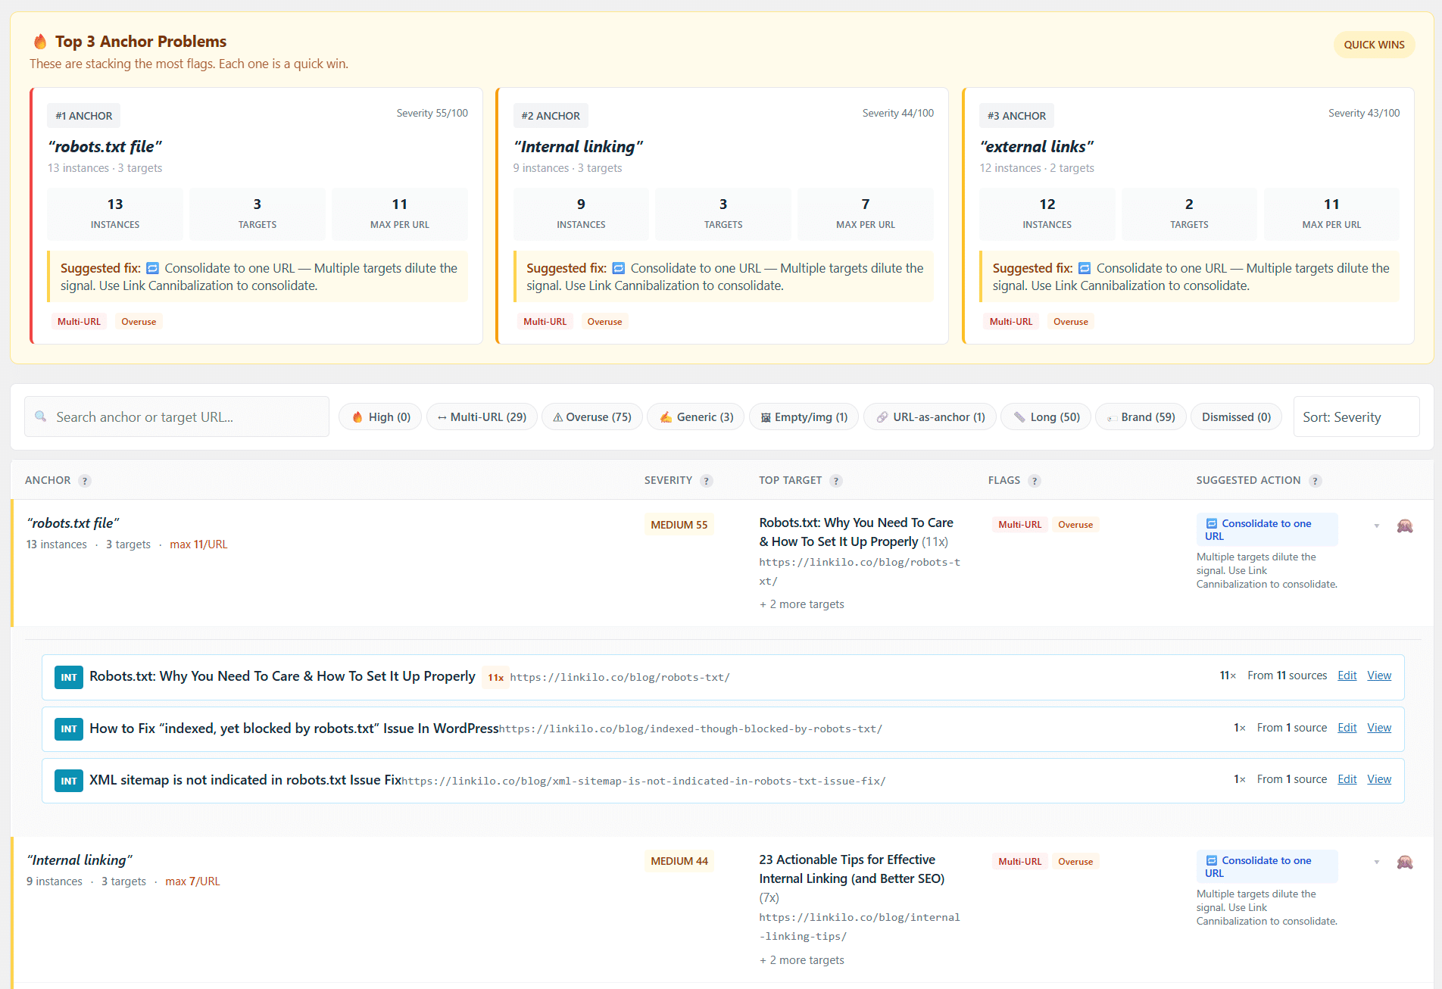Click Consolidate to one URL for "robots.txt file"
The width and height of the screenshot is (1442, 989).
(1266, 529)
